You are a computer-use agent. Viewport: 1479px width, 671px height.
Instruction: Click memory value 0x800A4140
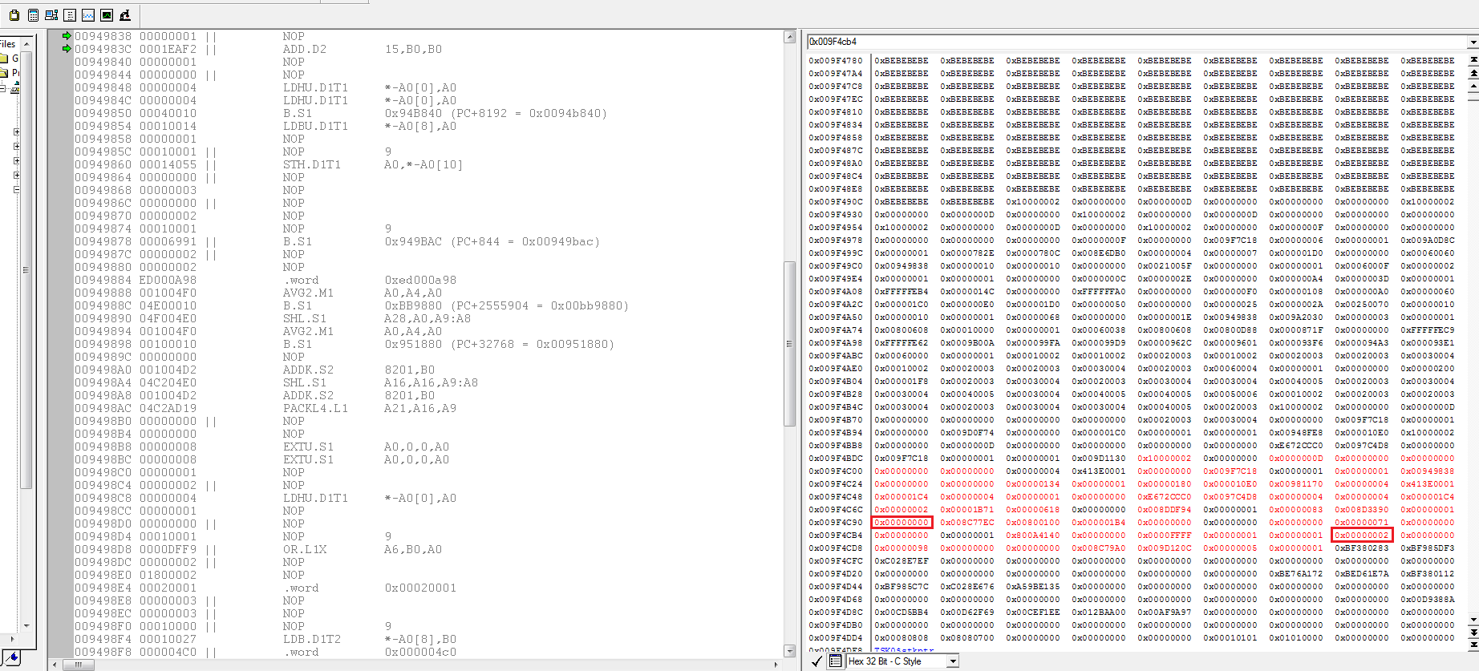click(x=1033, y=535)
